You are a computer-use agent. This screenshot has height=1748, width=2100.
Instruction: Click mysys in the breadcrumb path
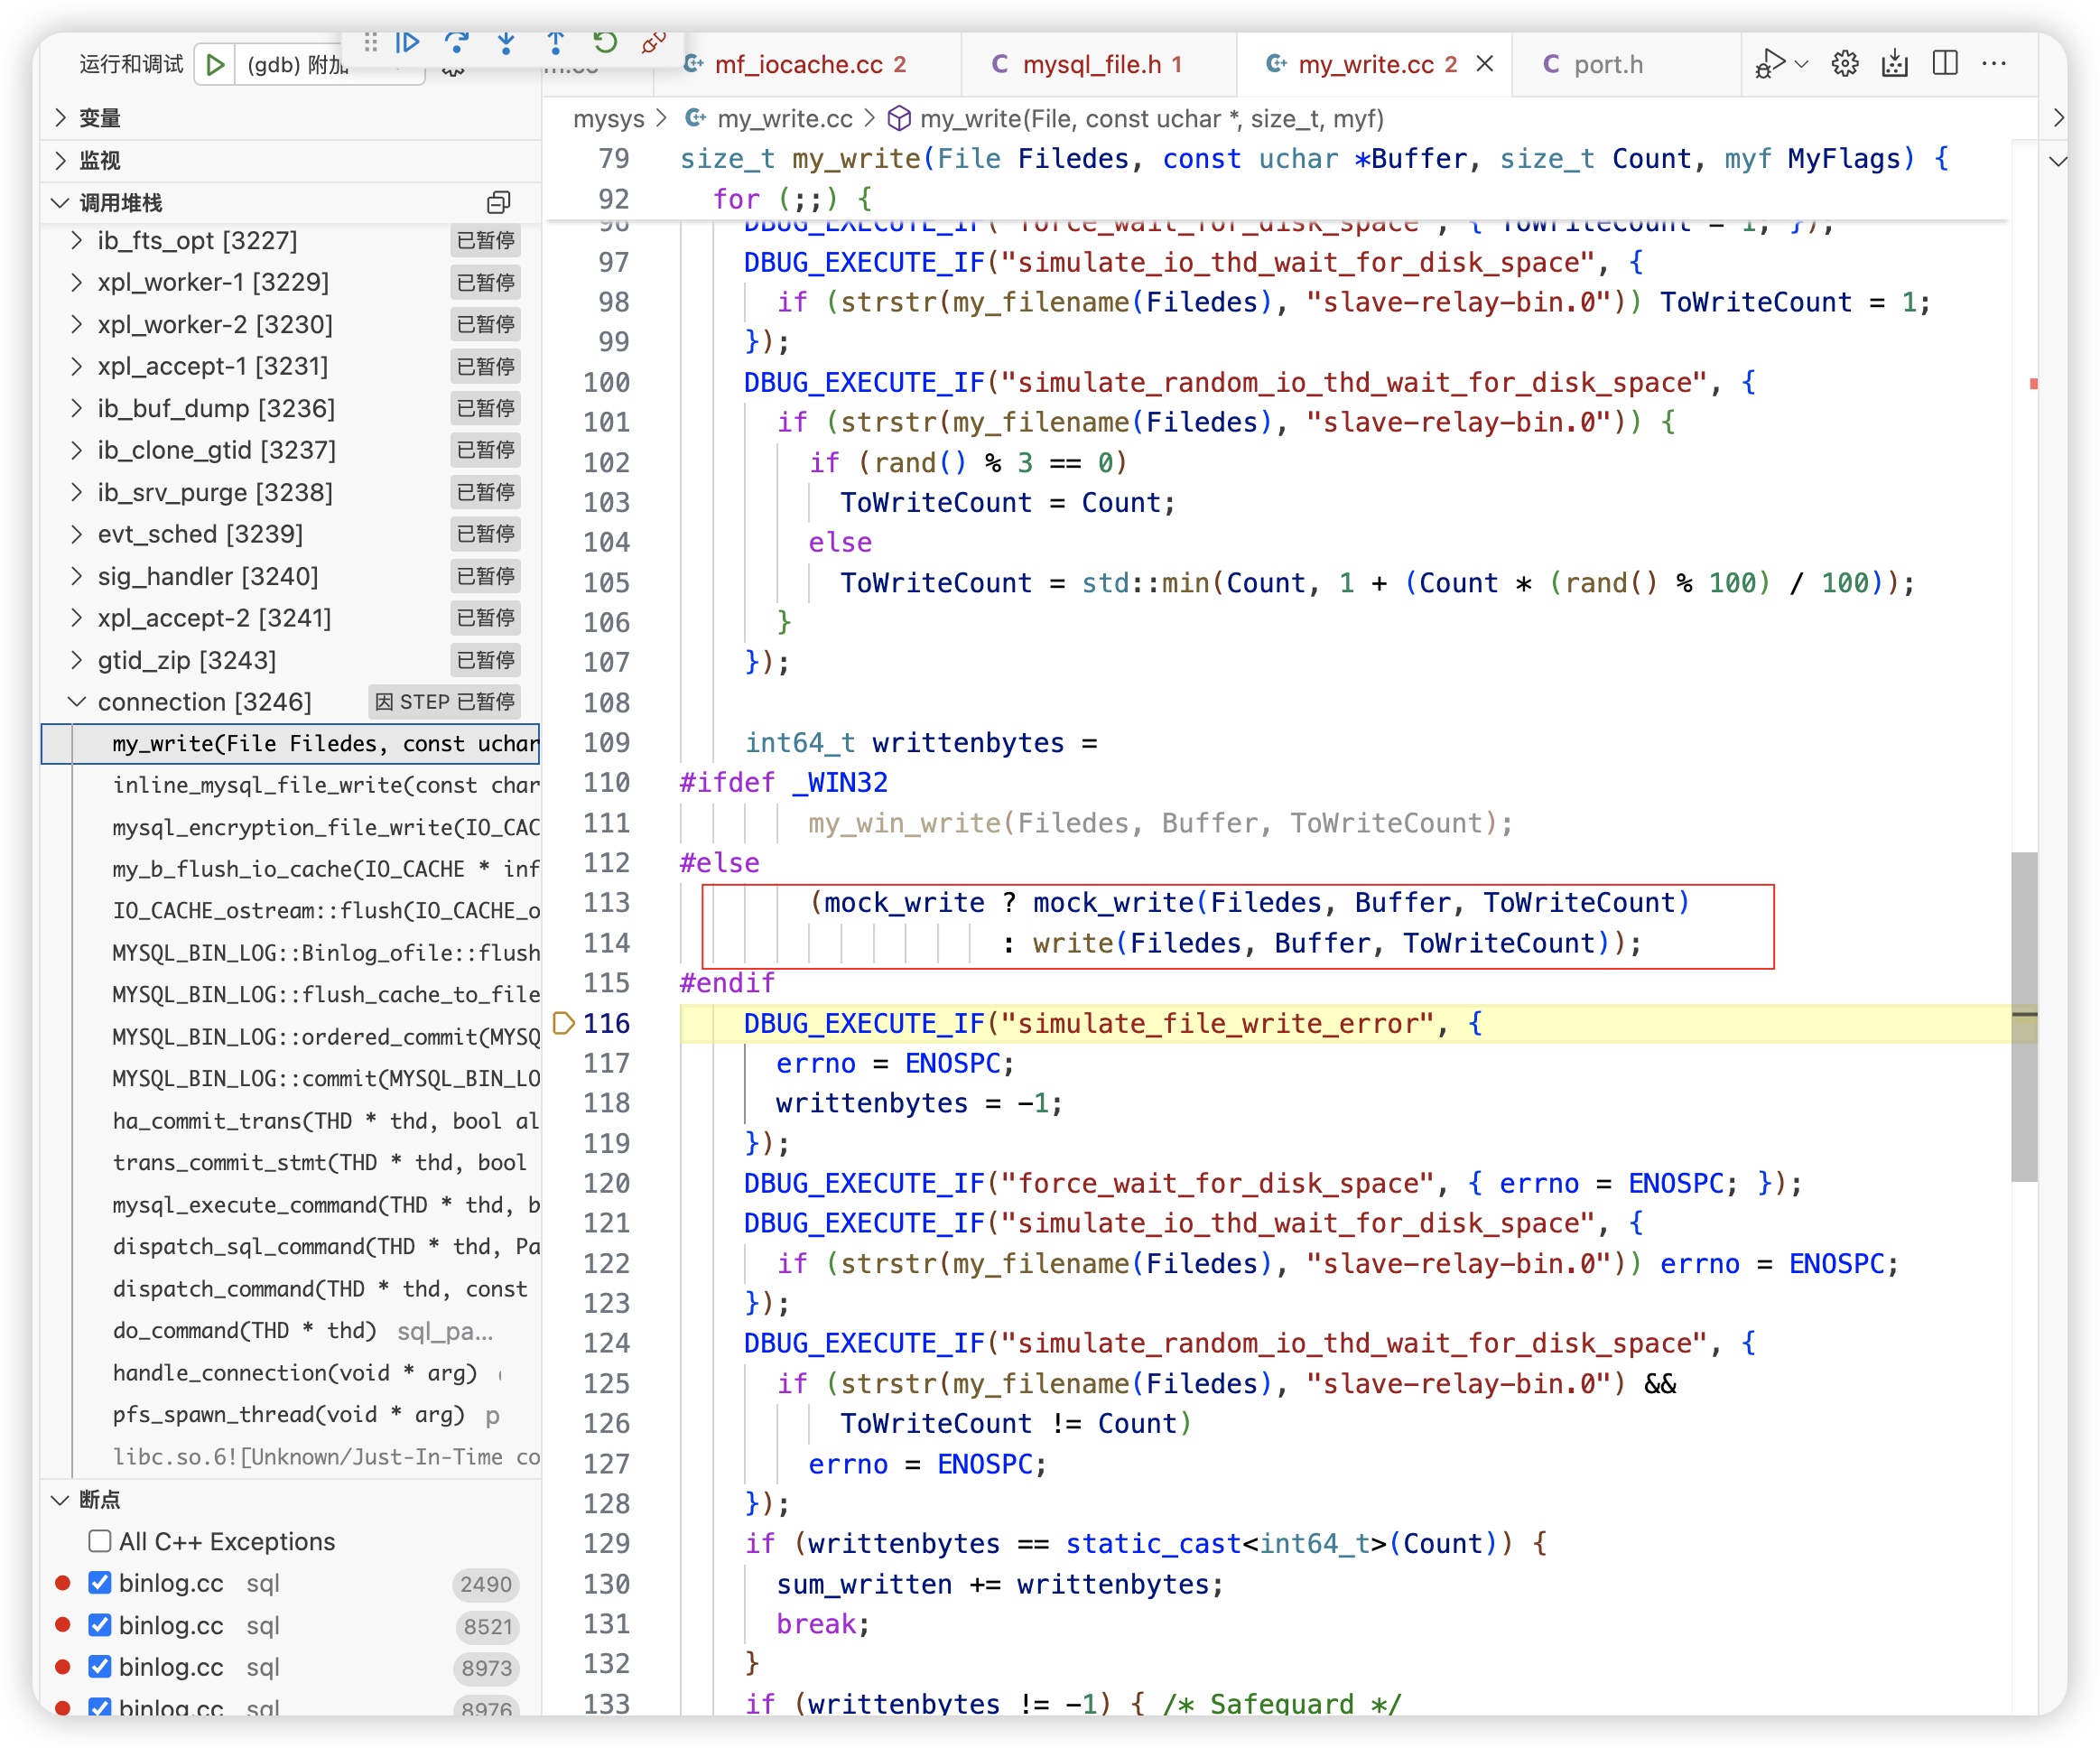pos(608,119)
